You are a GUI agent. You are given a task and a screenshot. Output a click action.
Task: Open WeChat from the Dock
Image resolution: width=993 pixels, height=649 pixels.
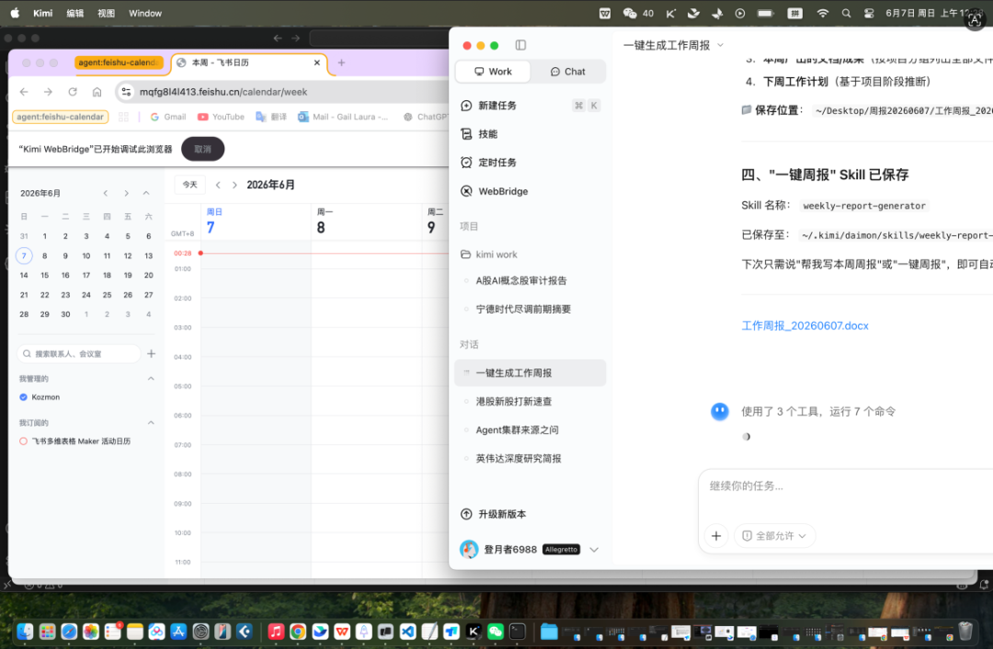point(496,632)
